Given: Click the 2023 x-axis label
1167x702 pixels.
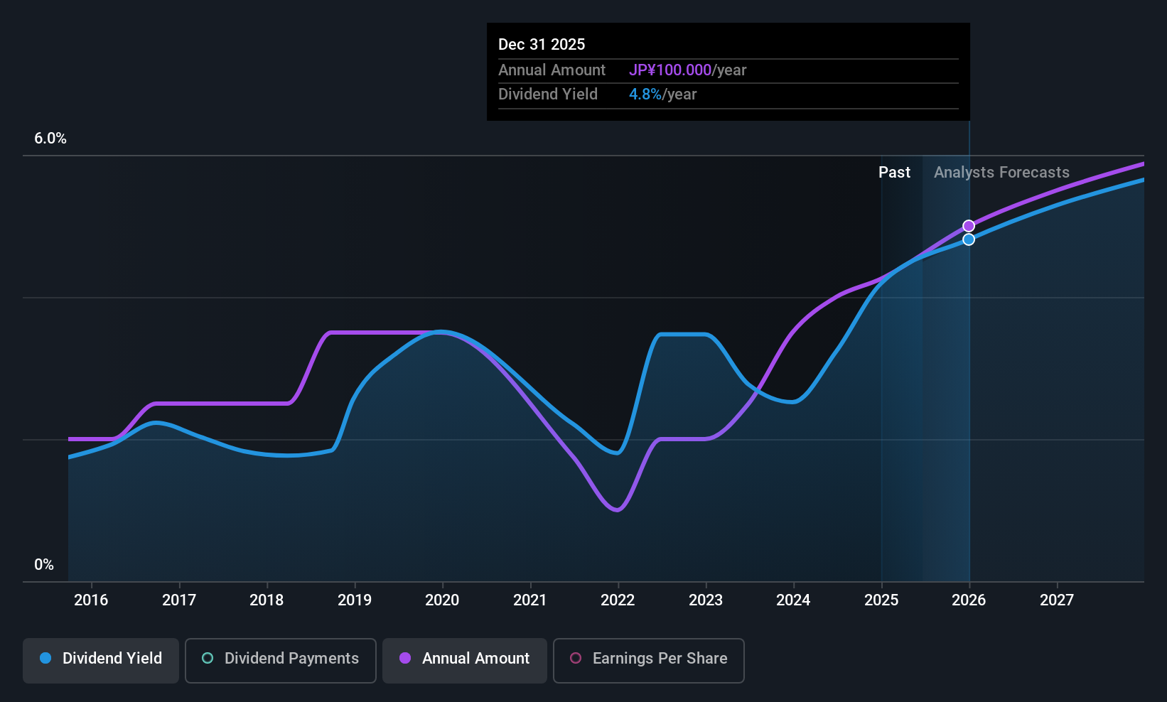Looking at the screenshot, I should click(x=706, y=600).
